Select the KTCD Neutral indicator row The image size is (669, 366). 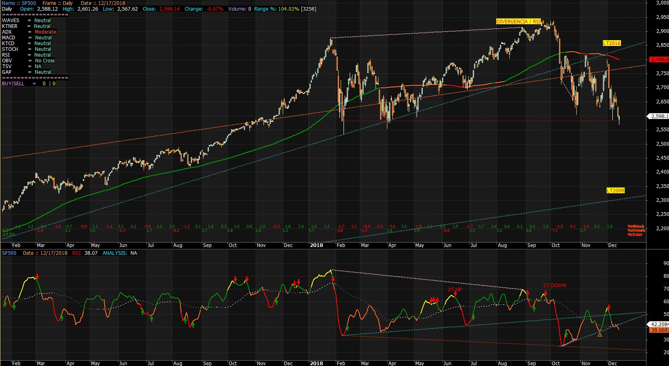[27, 43]
